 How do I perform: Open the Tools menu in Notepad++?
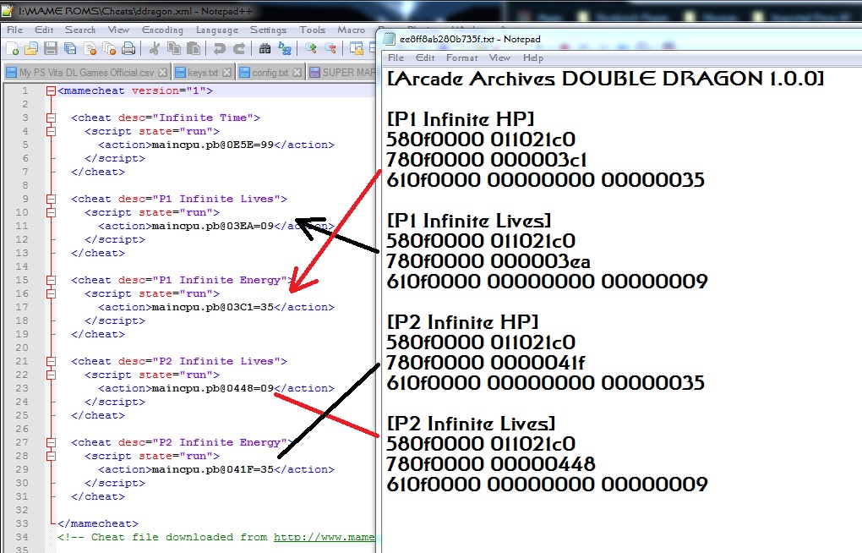[x=312, y=30]
